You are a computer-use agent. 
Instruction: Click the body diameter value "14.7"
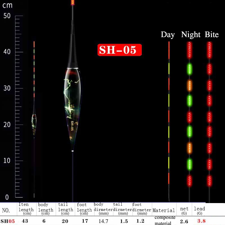click(103, 221)
